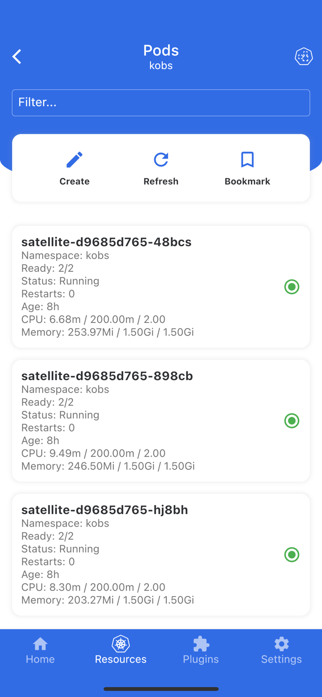
Task: Click the green status indicator for pod 48bcs
Action: point(292,287)
